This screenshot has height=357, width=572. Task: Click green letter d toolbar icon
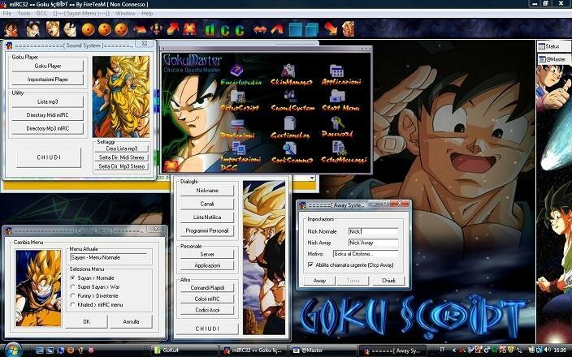(210, 30)
